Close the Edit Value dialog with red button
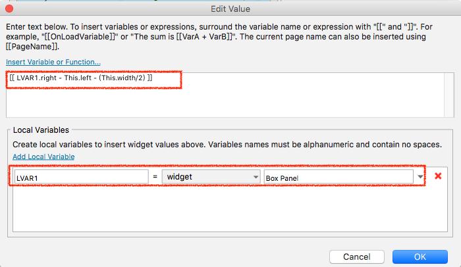The image size is (461, 267). [9, 9]
